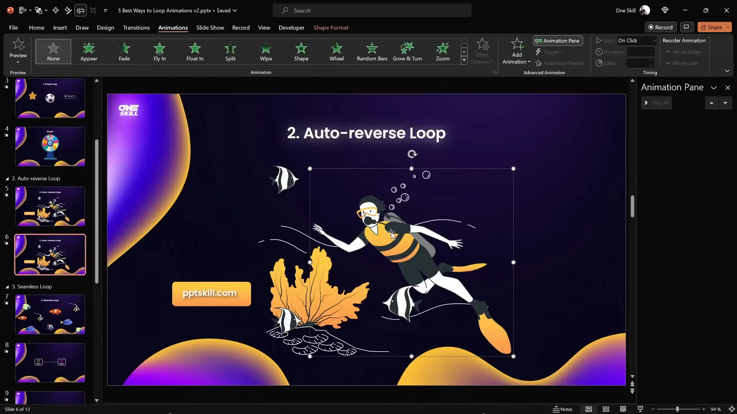Fit slide to current window
Viewport: 737px width, 414px height.
[x=732, y=409]
